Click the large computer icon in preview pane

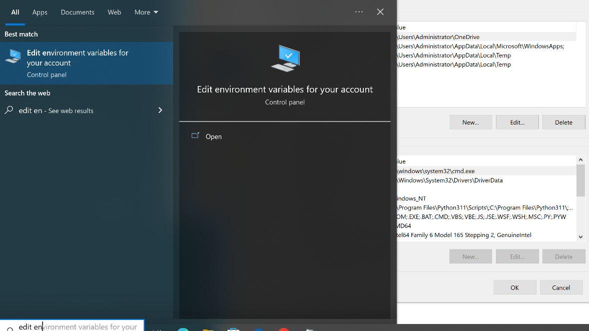coord(285,58)
